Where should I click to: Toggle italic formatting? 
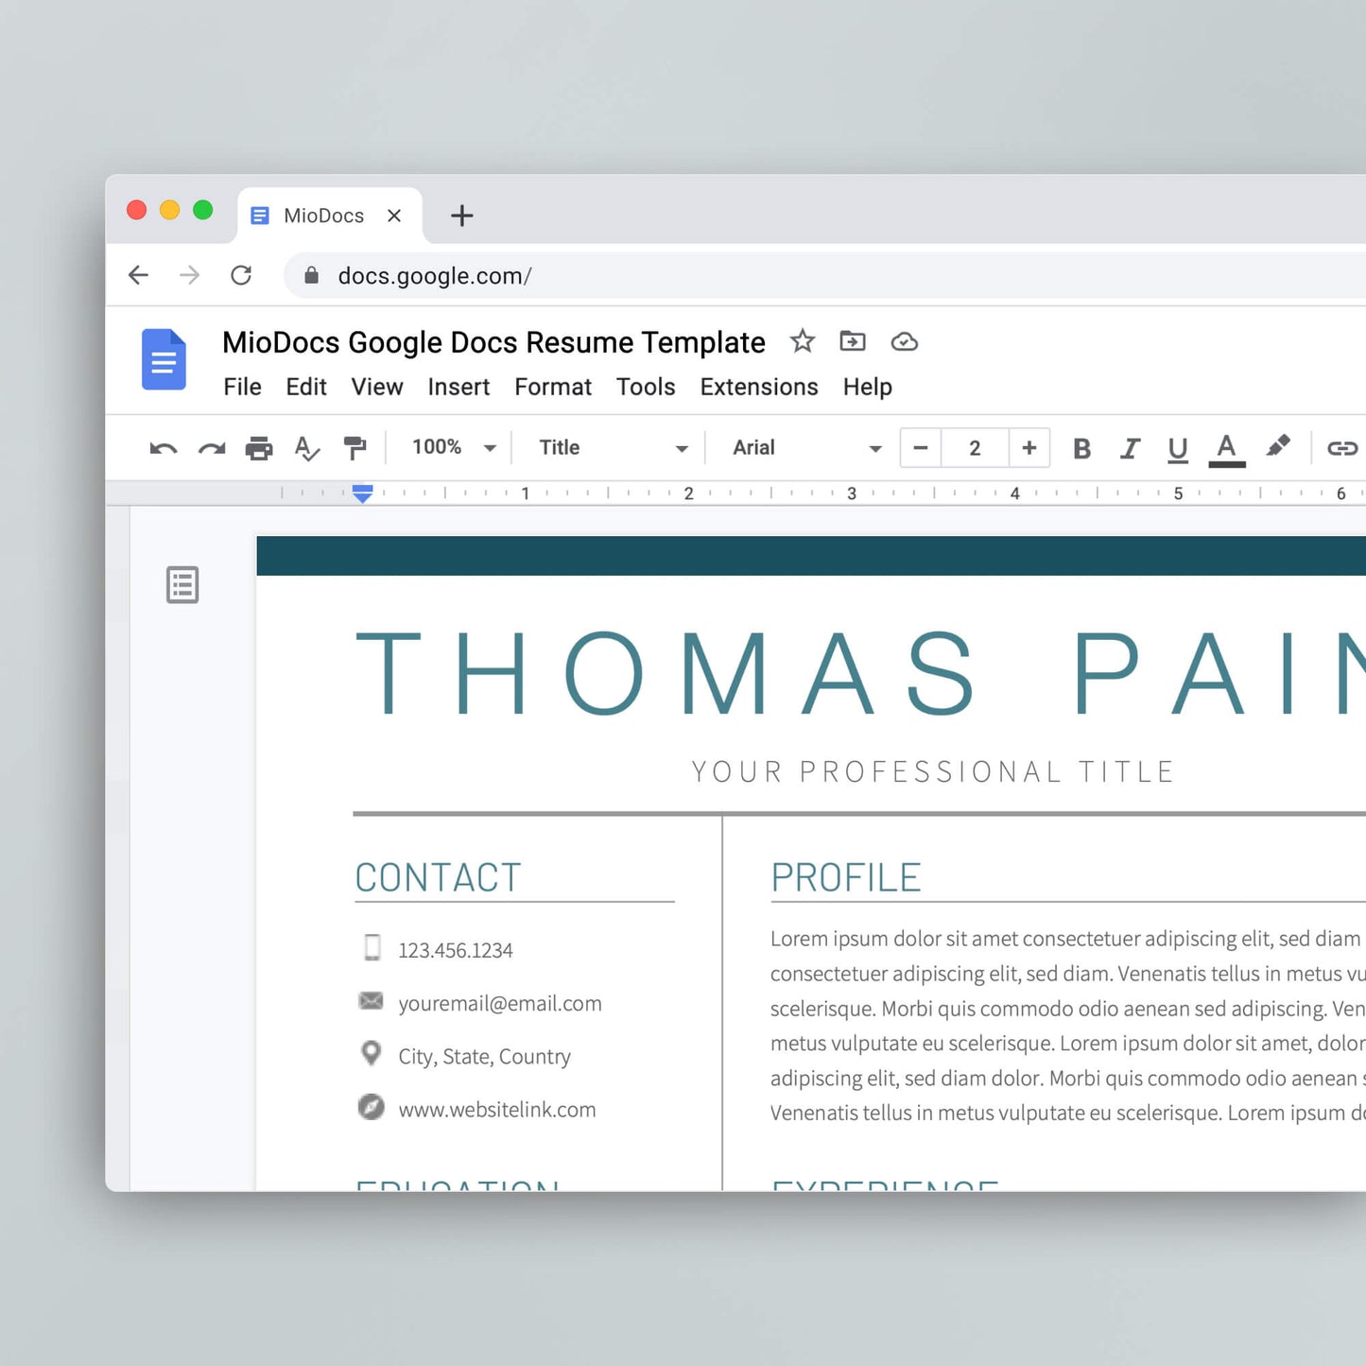coord(1130,448)
